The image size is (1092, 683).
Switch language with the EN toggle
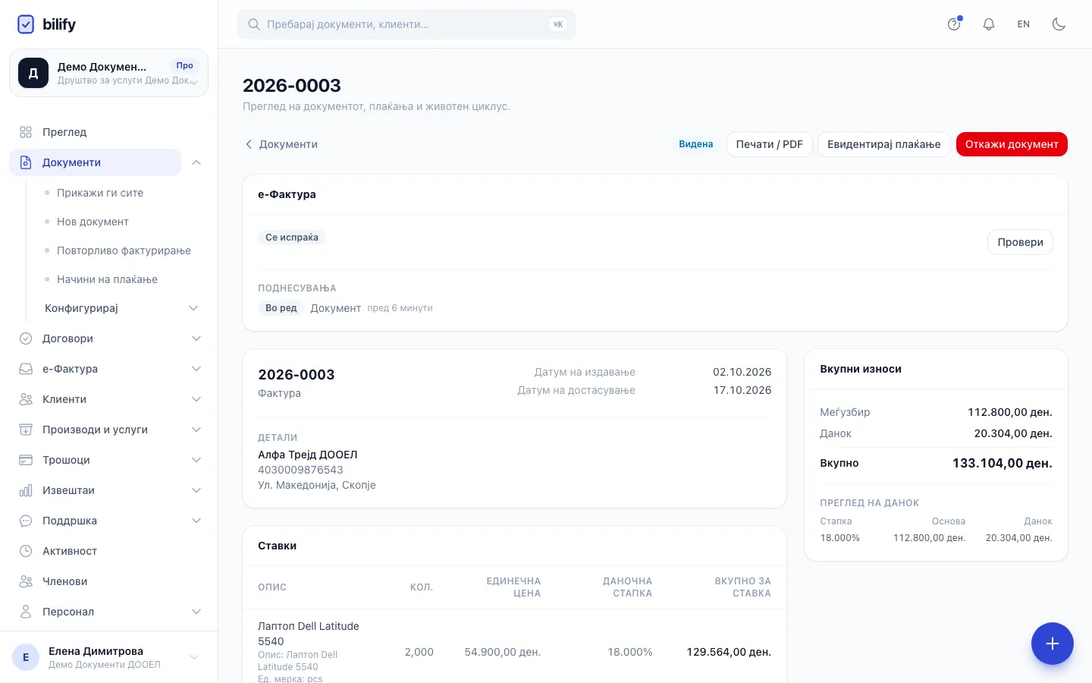click(x=1024, y=24)
